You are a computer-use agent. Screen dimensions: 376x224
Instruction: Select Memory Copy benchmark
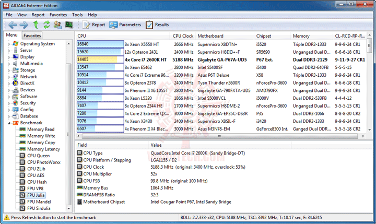41,143
